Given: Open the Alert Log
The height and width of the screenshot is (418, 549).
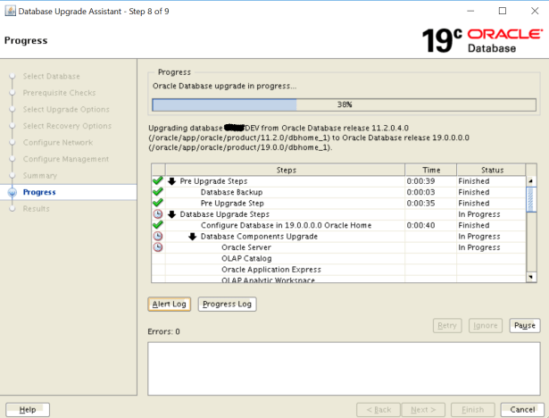Looking at the screenshot, I should [169, 305].
